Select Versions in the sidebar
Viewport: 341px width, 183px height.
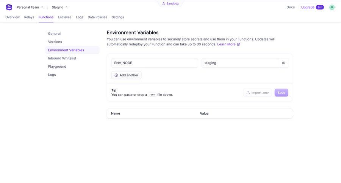click(55, 42)
